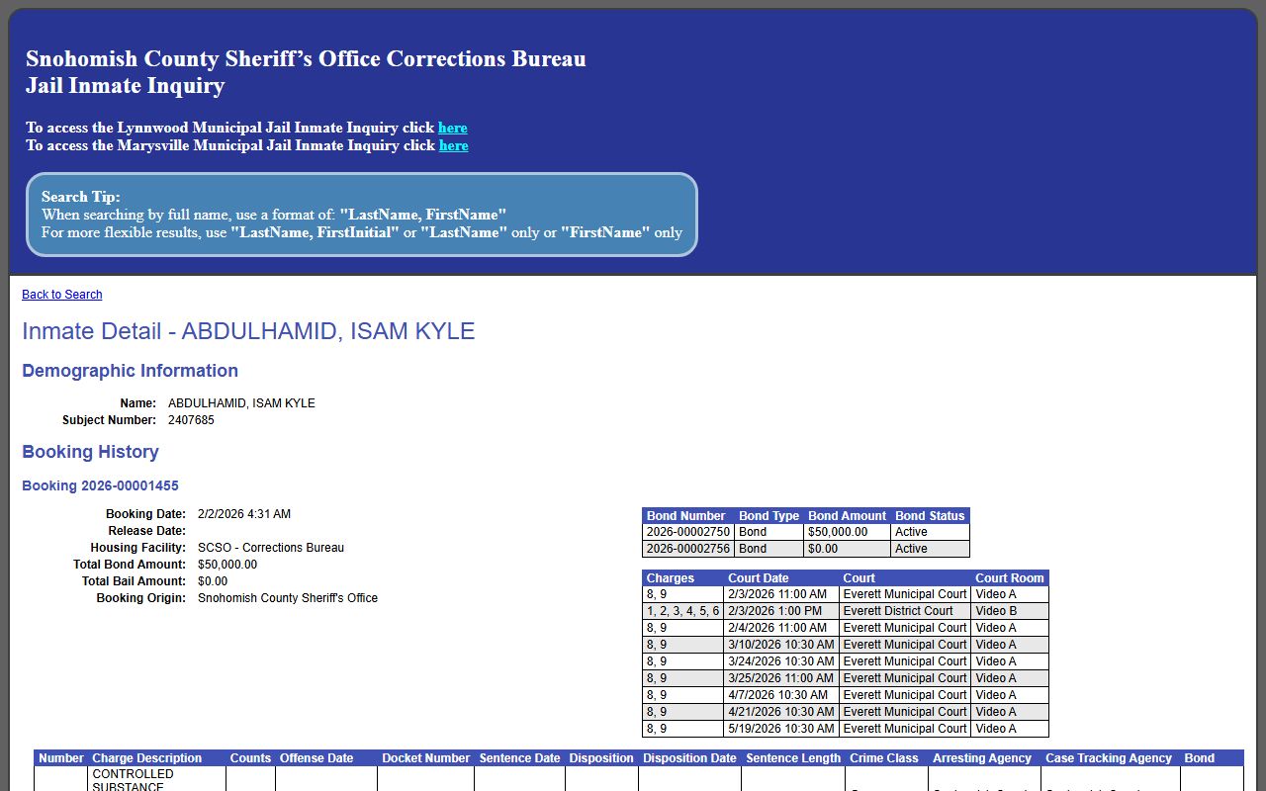Select the Bond Amount column header

tap(848, 516)
